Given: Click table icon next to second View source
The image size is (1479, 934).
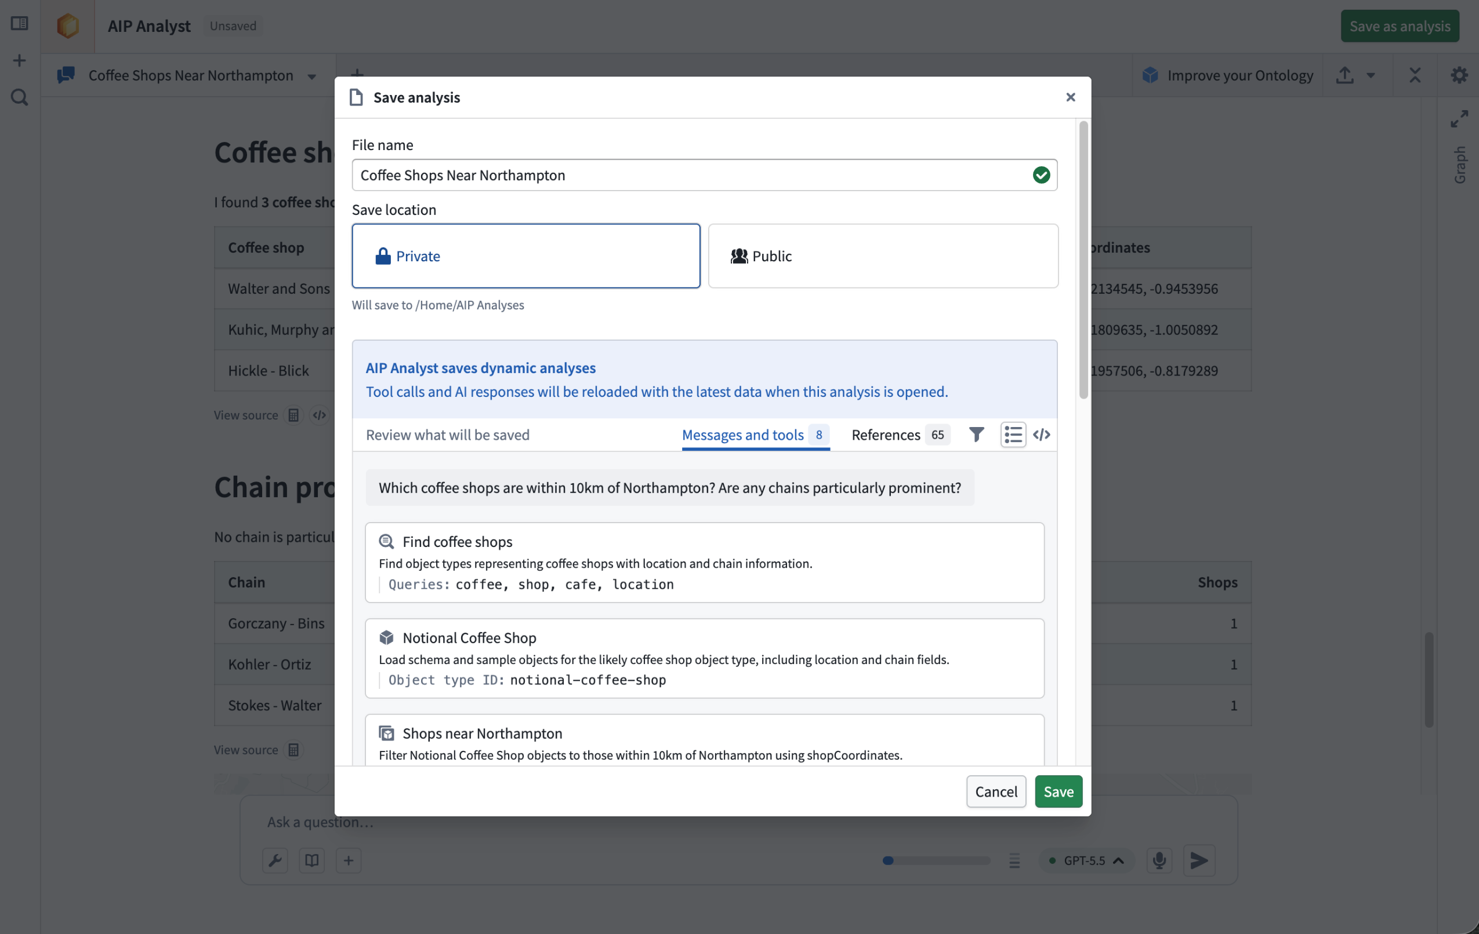Looking at the screenshot, I should 293,750.
